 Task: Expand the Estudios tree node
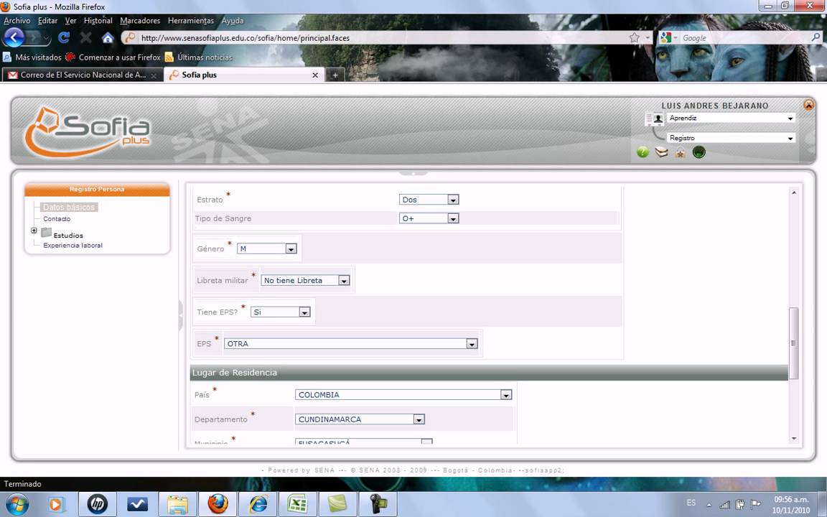[x=34, y=230]
